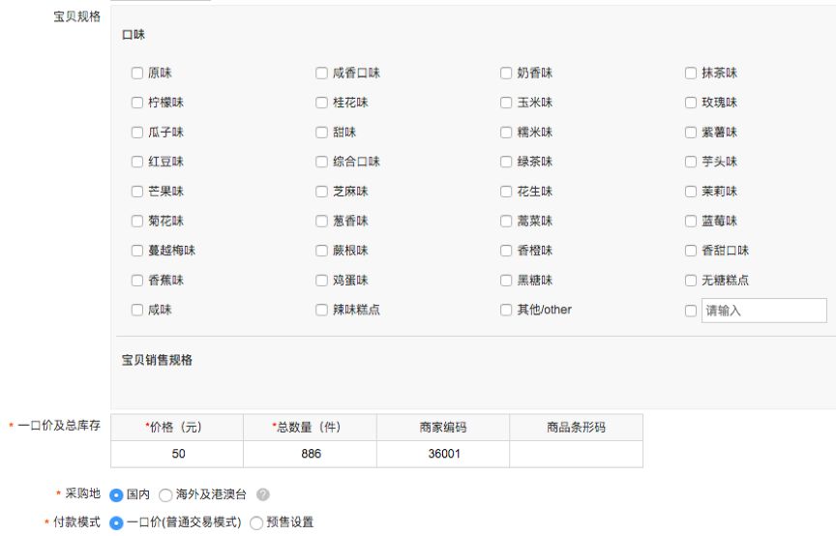Select 花生味 checkbox
The image size is (836, 536).
506,192
